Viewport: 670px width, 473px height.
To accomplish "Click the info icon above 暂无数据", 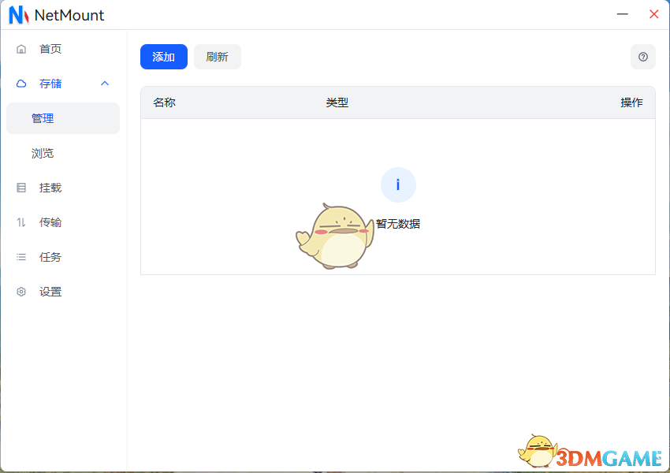I will click(x=398, y=184).
